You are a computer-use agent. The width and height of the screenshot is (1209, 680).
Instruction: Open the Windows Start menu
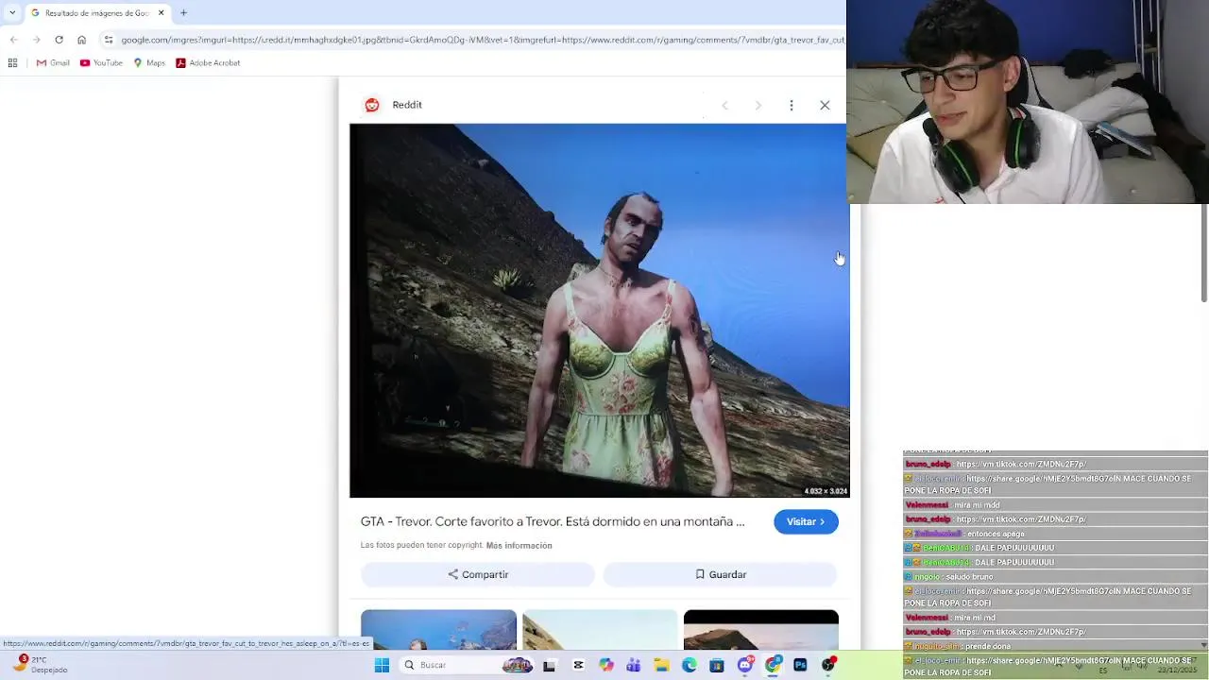382,665
